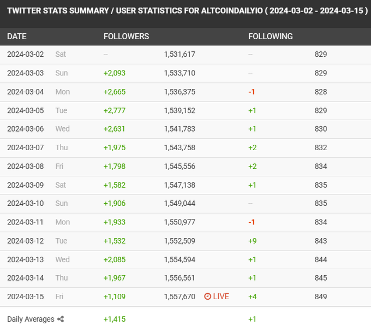Click the DATE column header
The width and height of the screenshot is (371, 326).
(17, 37)
